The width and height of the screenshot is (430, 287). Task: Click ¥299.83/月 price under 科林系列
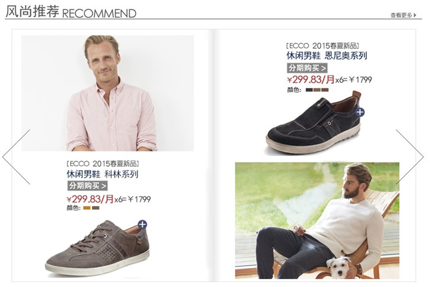point(90,199)
